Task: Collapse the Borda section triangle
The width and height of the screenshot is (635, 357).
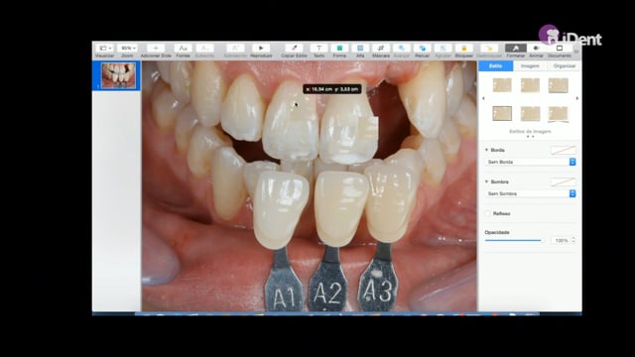Action: click(x=486, y=150)
